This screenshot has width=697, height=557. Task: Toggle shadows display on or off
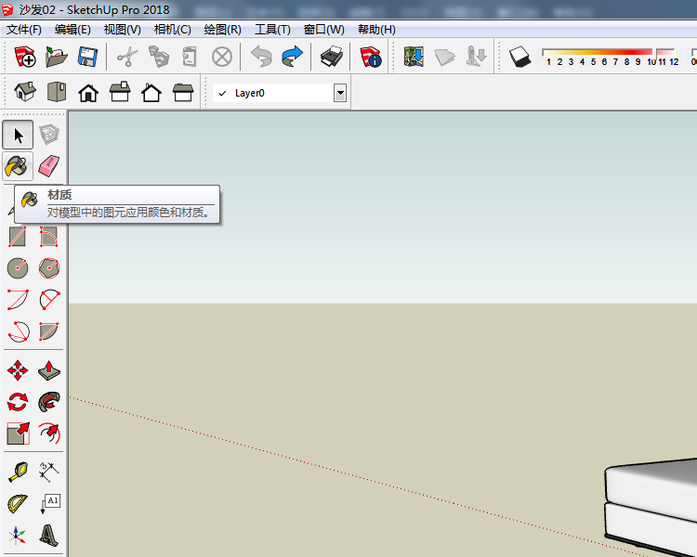[519, 58]
